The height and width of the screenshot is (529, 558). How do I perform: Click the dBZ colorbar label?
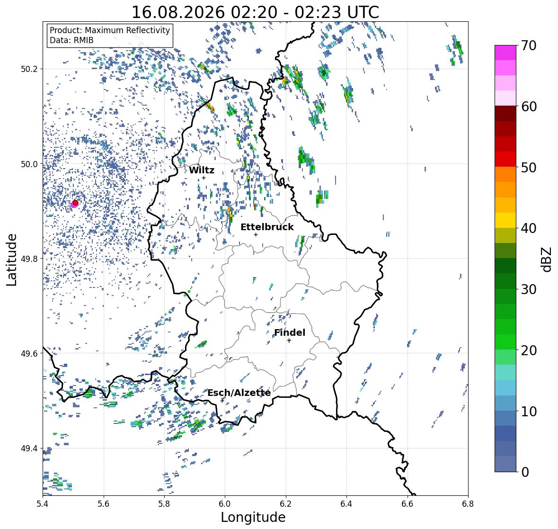547,260
